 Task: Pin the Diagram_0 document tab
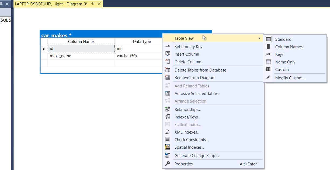coord(93,4)
